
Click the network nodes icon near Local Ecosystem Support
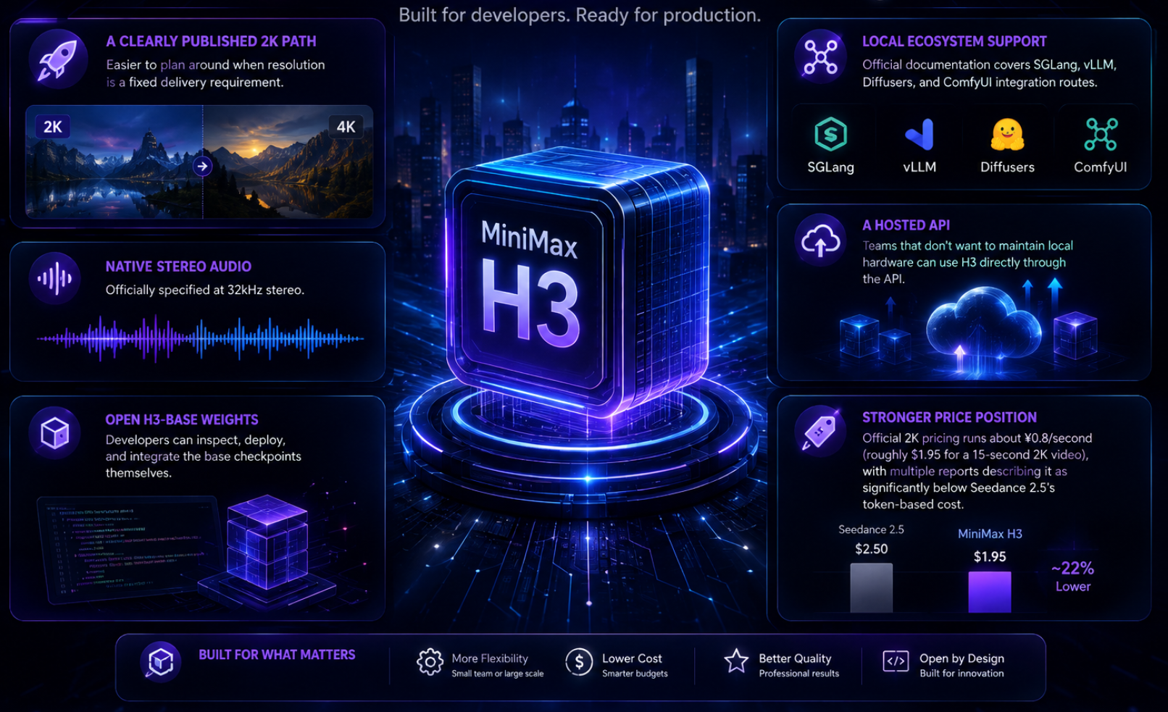(x=820, y=57)
